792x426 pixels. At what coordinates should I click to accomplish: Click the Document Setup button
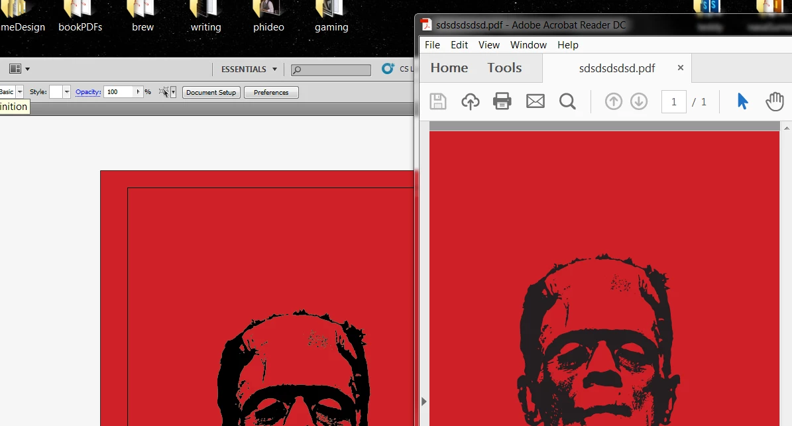pos(211,92)
